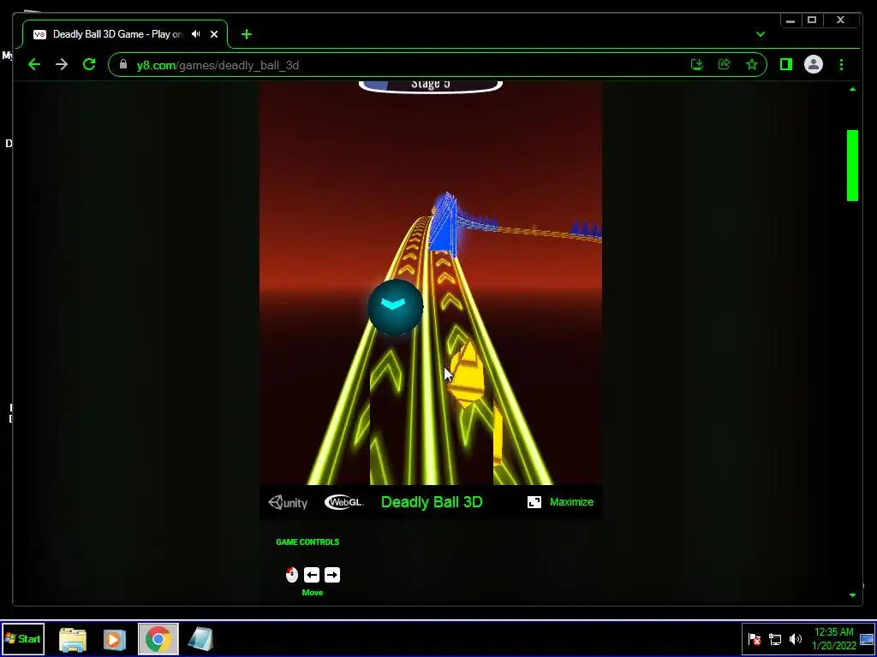Open Chrome's three-dot menu
The image size is (877, 657).
(841, 65)
